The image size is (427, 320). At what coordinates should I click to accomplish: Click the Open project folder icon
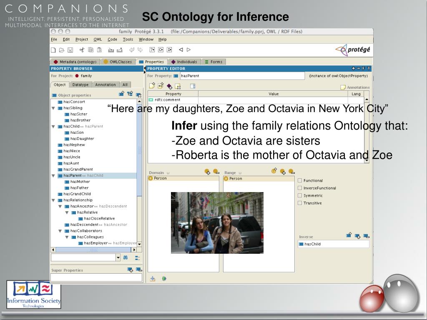pyautogui.click(x=62, y=50)
